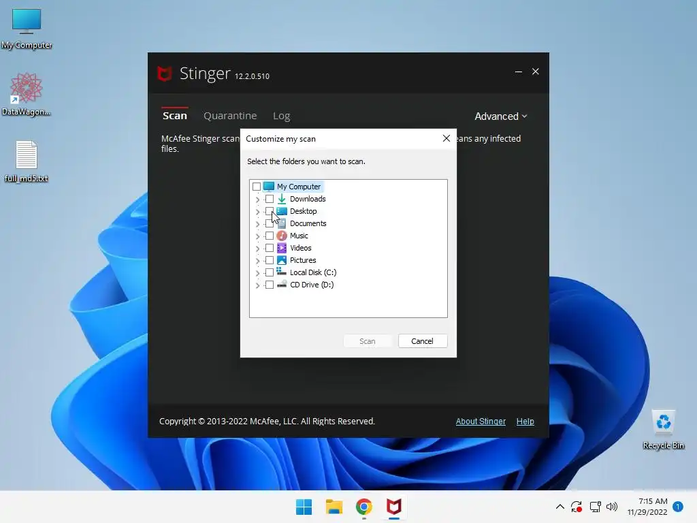Close the Customize my scan dialog
The width and height of the screenshot is (697, 523).
pyautogui.click(x=447, y=138)
